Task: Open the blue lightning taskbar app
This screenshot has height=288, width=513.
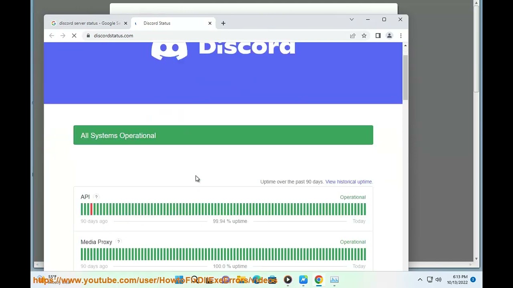Action: pos(303,280)
